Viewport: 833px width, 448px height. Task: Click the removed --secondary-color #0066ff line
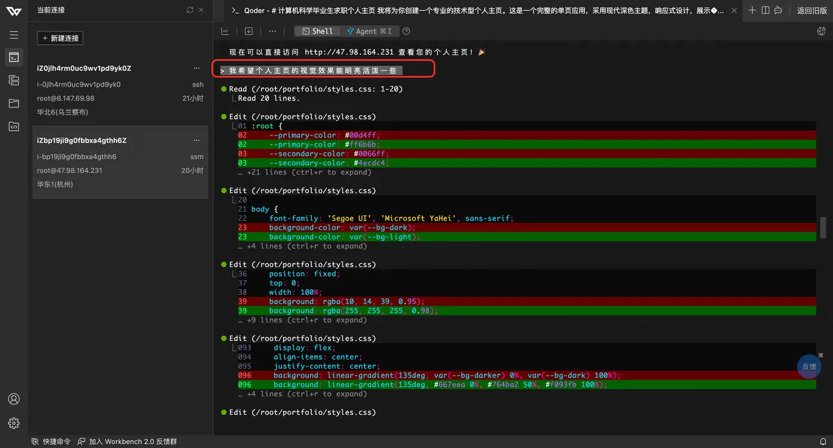(527, 154)
